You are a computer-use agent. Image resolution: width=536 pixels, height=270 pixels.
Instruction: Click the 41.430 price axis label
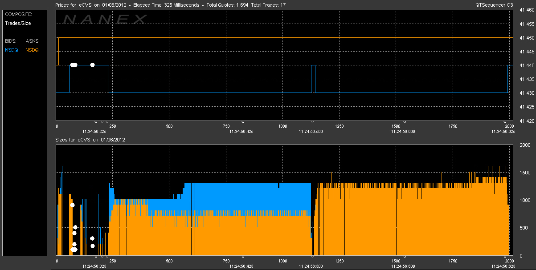(527, 93)
